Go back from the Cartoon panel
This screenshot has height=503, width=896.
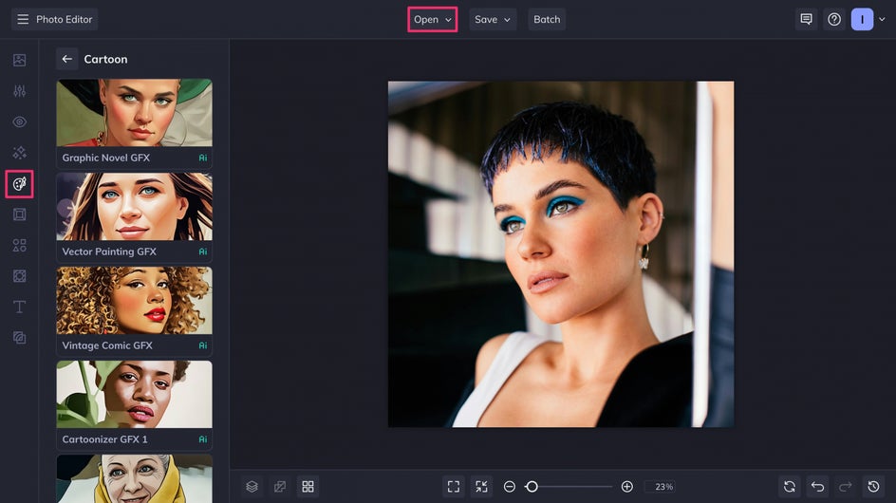click(66, 59)
